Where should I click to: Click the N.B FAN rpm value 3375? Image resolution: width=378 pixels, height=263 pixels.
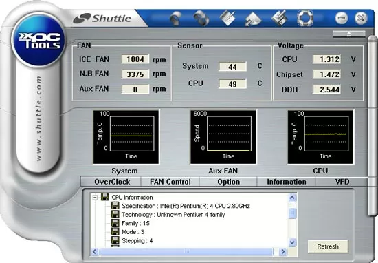135,74
